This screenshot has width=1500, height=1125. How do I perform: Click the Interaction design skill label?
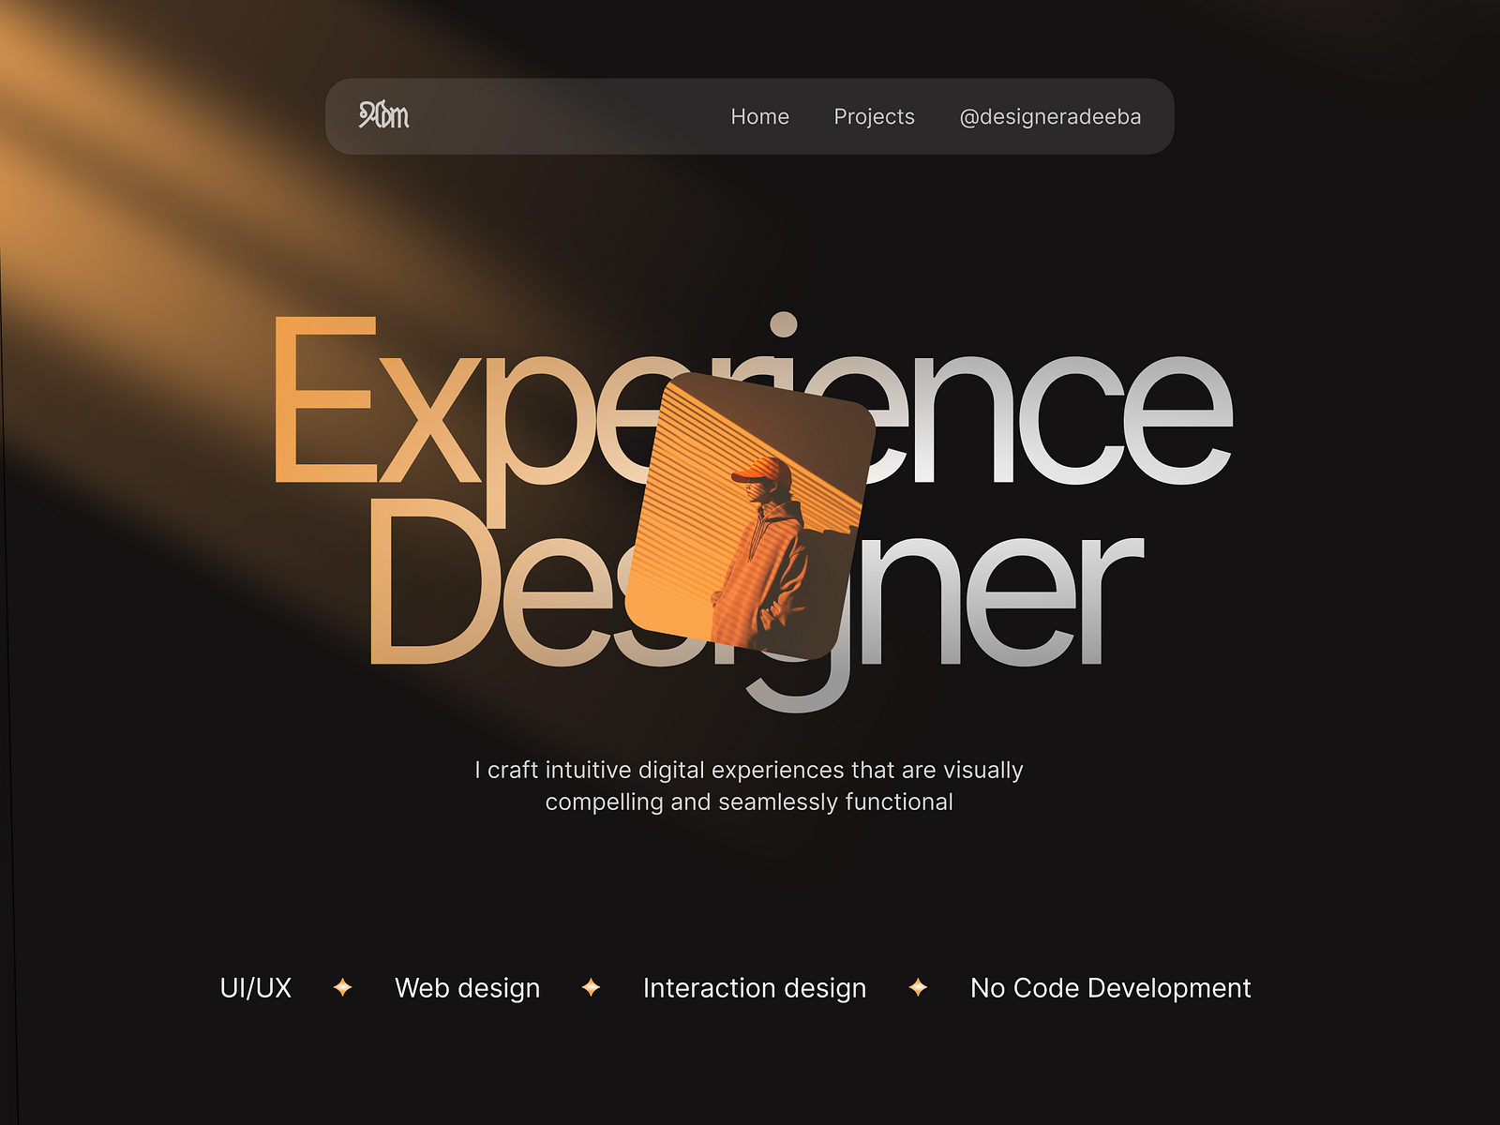[x=753, y=987]
